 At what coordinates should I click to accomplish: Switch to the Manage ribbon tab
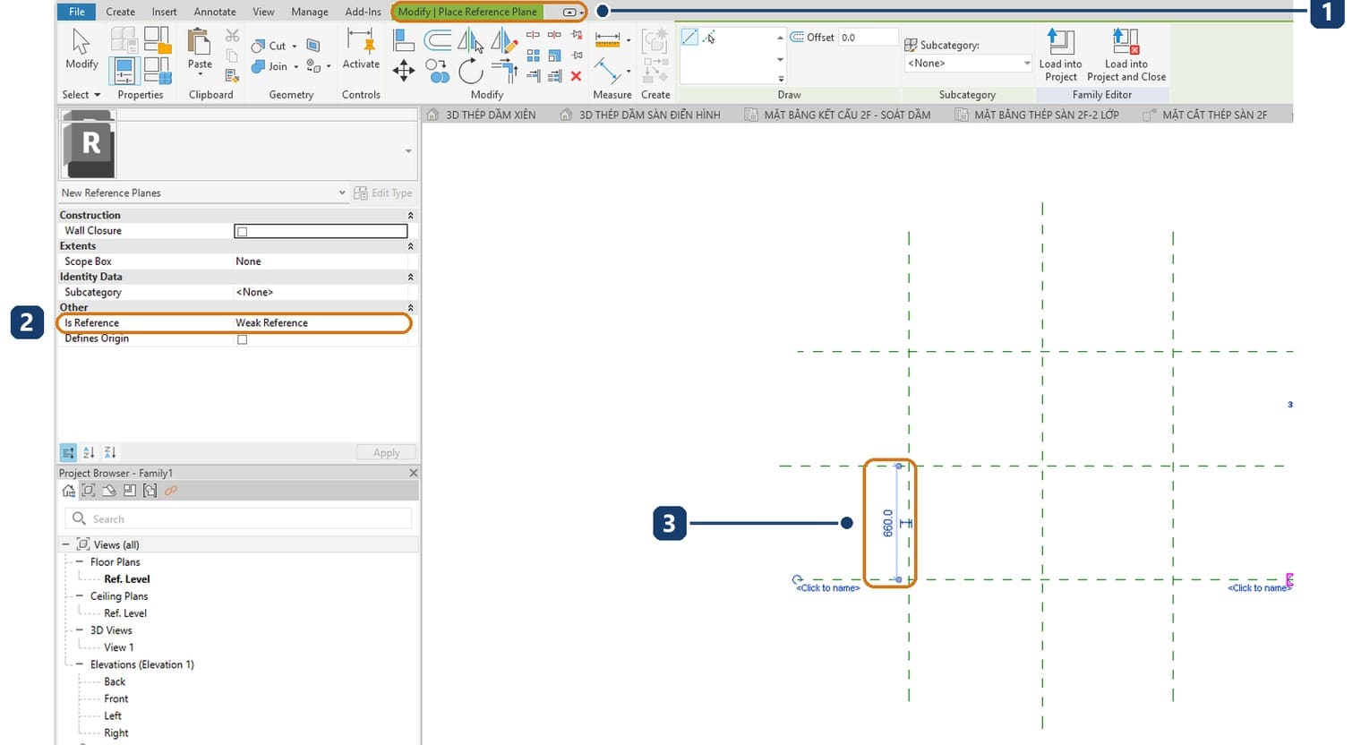[x=309, y=12]
